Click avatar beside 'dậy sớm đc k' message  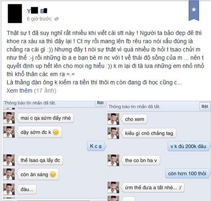point(9,132)
